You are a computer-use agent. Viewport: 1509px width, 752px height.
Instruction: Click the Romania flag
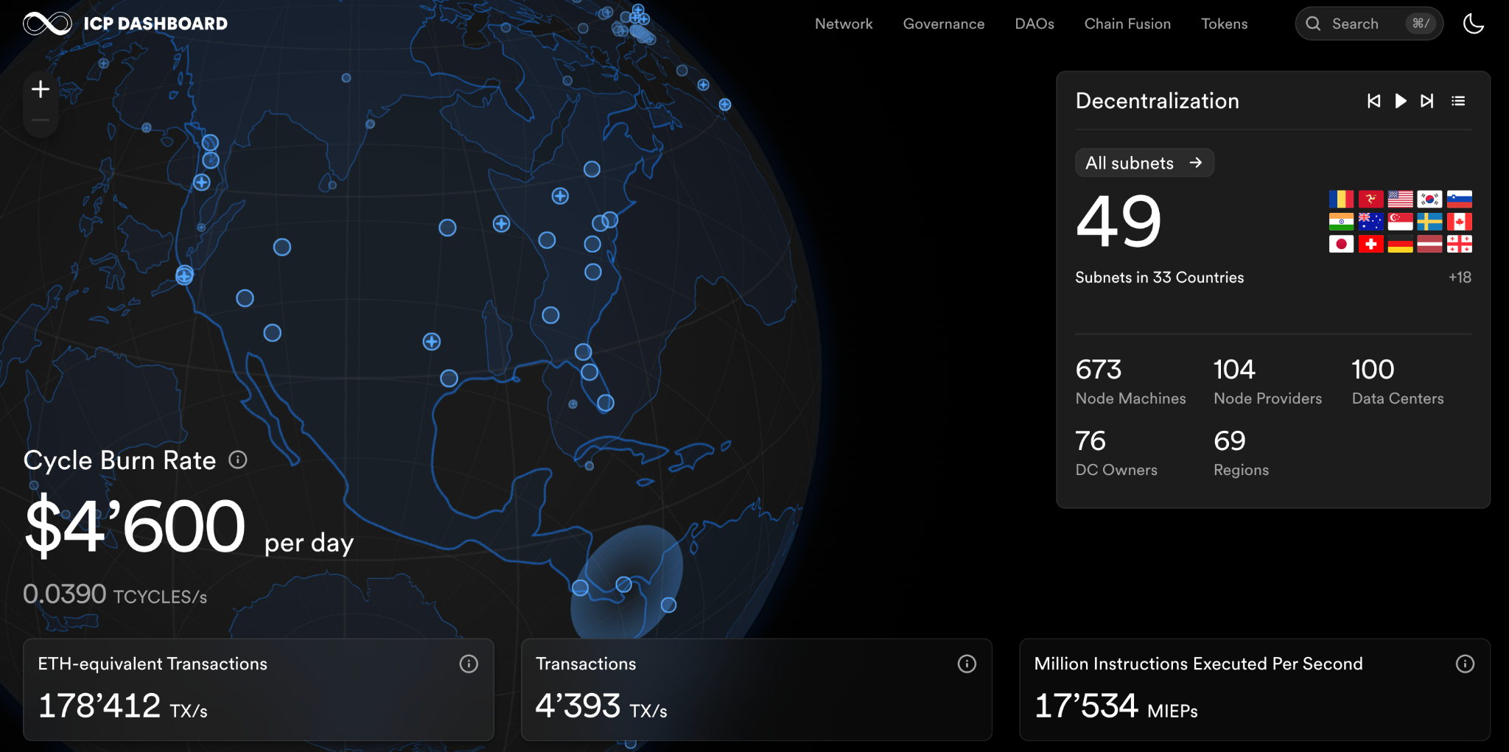pyautogui.click(x=1341, y=199)
